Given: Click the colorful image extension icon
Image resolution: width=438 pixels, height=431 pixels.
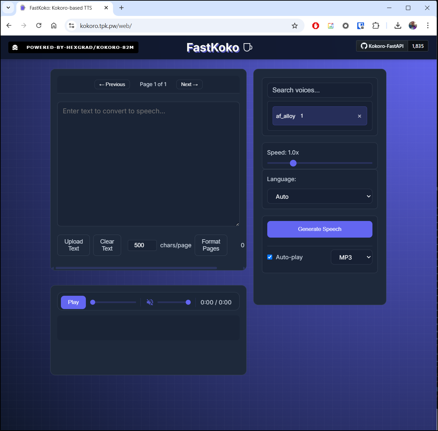Looking at the screenshot, I should [x=330, y=26].
